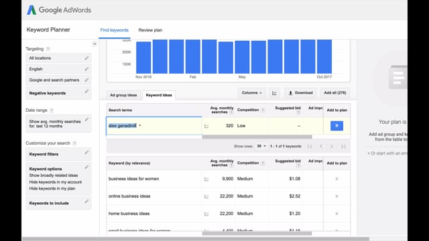Click Show broadly related ideas option
Image resolution: width=429 pixels, height=241 pixels.
point(54,175)
